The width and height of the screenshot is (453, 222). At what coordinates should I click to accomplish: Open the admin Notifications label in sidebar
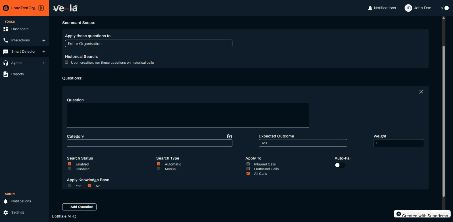[x=21, y=201]
